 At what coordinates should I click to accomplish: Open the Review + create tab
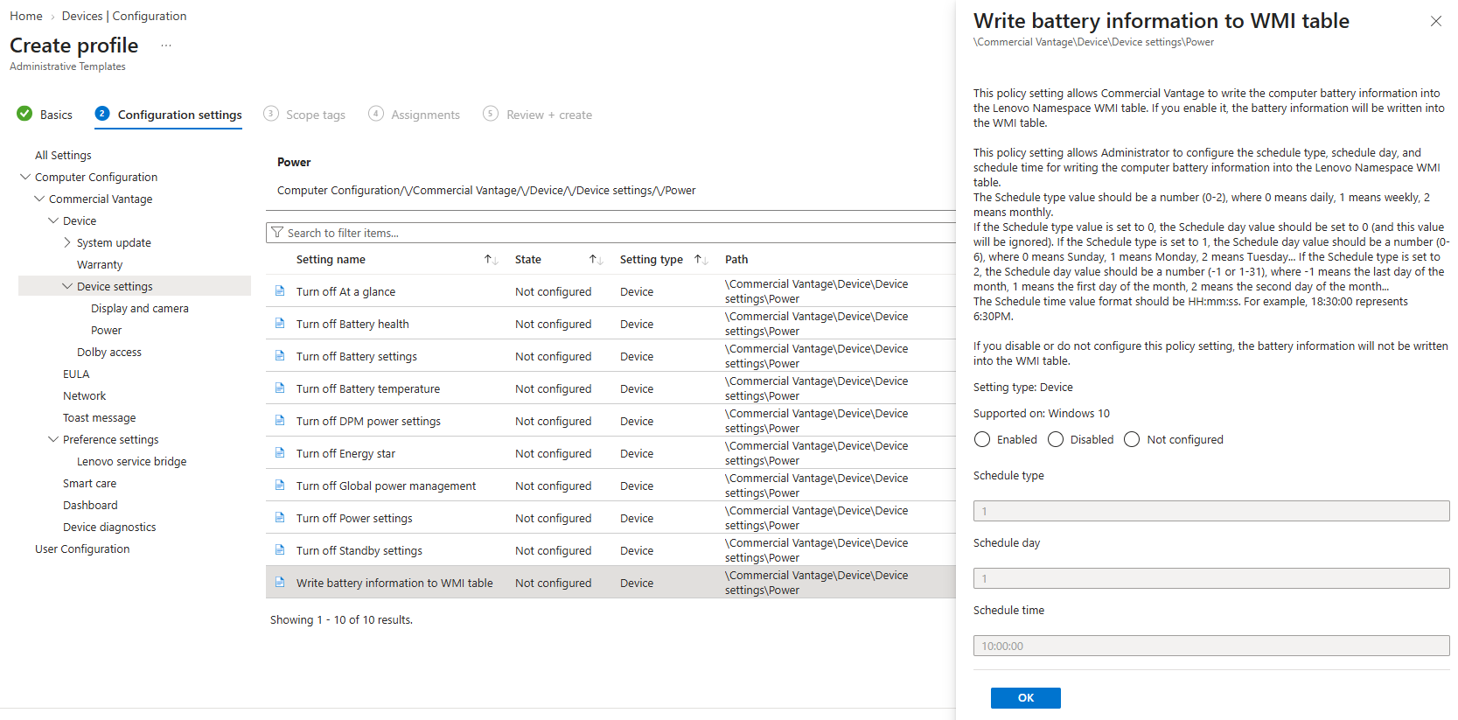tap(549, 115)
